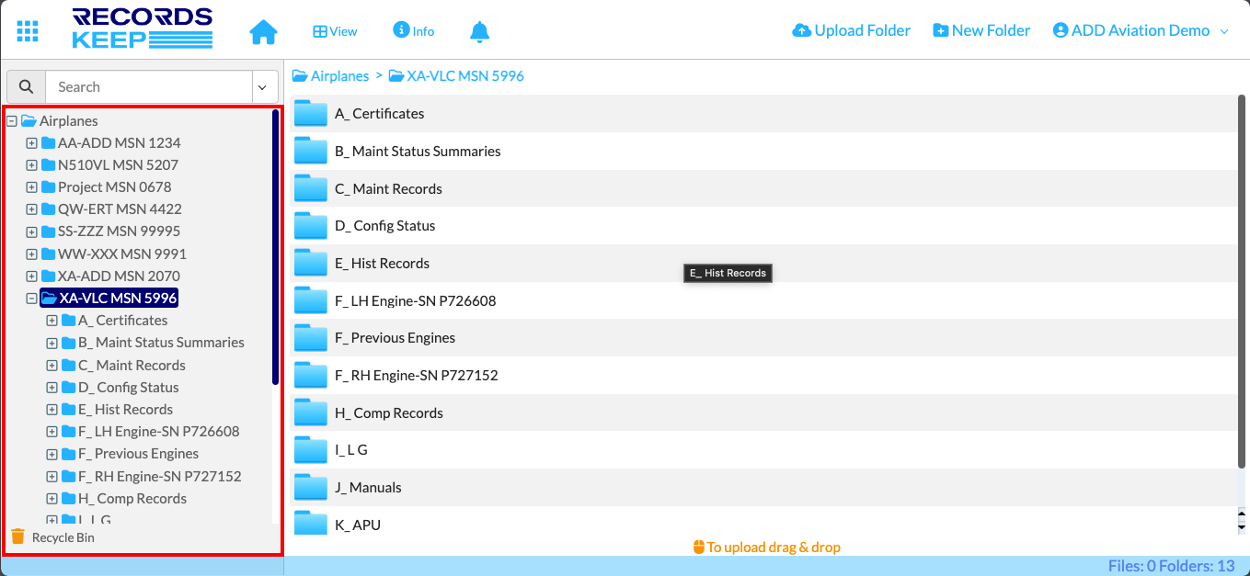This screenshot has height=576, width=1250.
Task: Create a New Folder
Action: coord(981,30)
